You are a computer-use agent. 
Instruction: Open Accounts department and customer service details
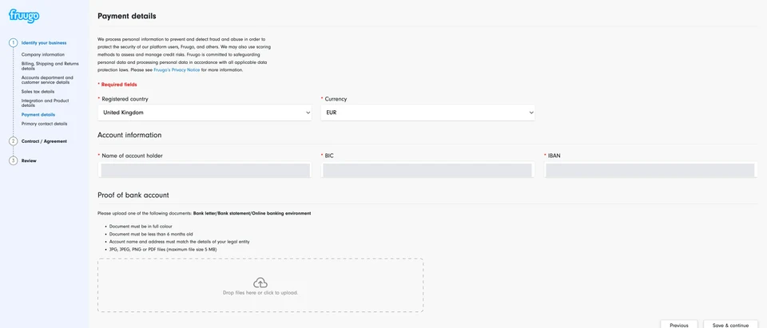click(x=47, y=80)
